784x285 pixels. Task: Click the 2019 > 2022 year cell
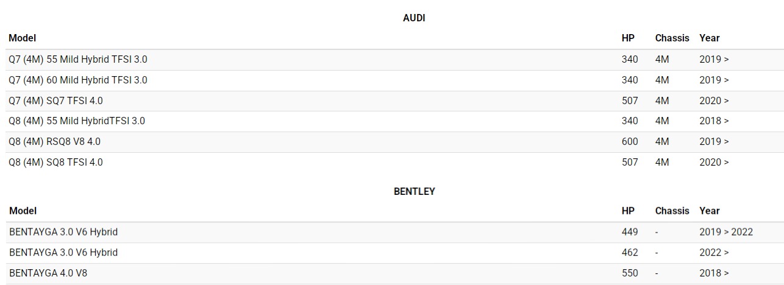point(726,232)
